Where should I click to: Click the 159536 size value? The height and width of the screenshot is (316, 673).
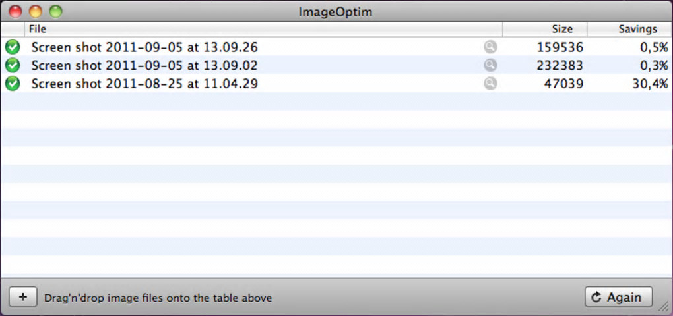pyautogui.click(x=560, y=47)
